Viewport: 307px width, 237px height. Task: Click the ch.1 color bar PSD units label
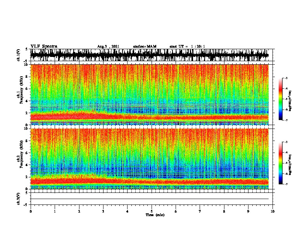pos(290,101)
